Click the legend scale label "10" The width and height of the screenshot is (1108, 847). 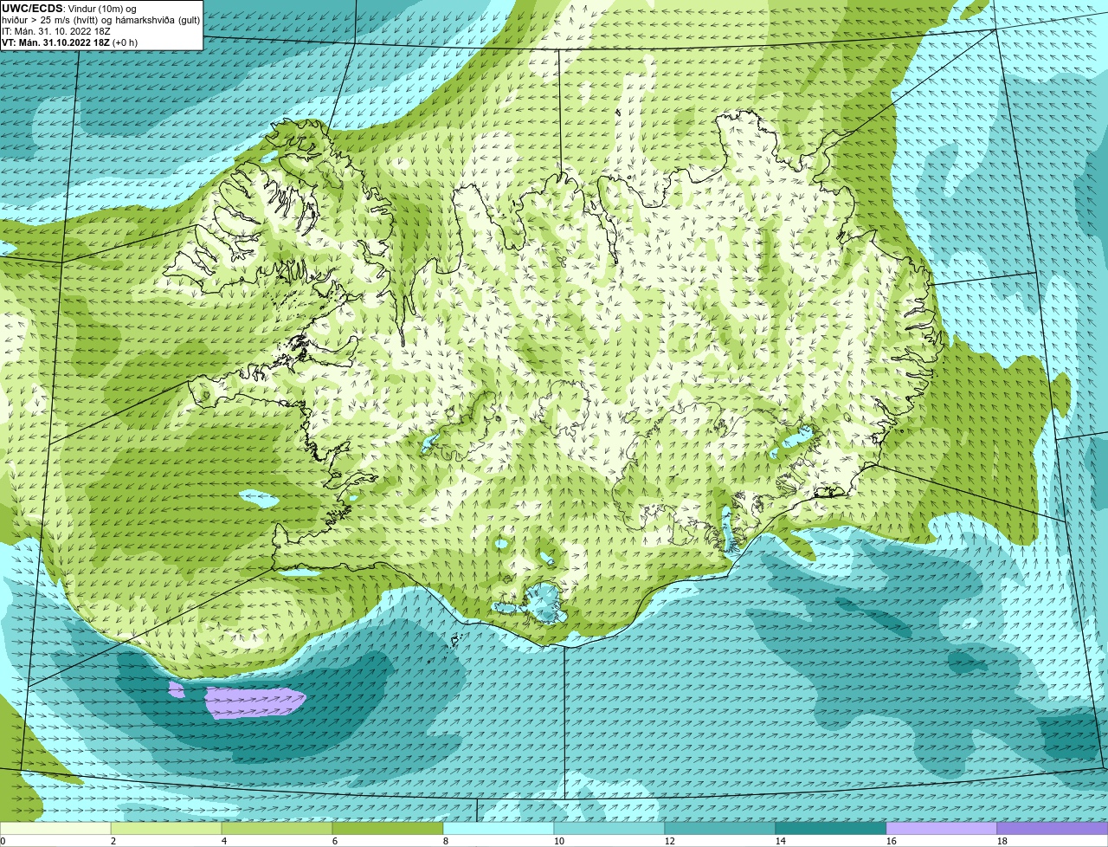559,841
